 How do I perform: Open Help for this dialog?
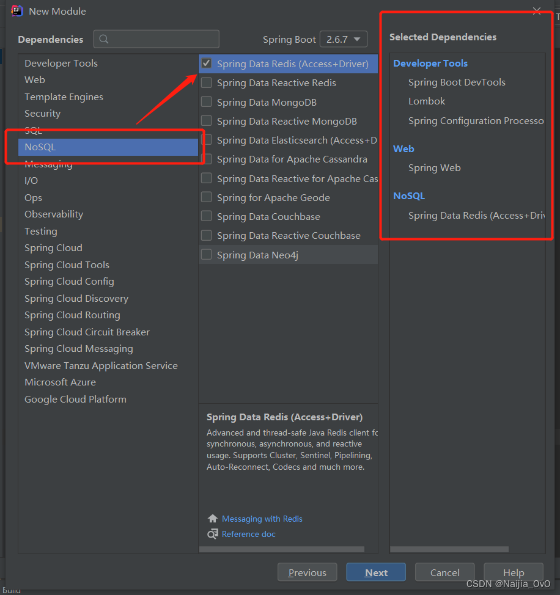(x=514, y=572)
